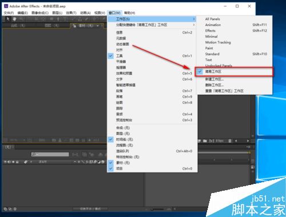The image size is (286, 217).
Task: Click the 切换开关 / 模式 button
Action: tap(90, 209)
